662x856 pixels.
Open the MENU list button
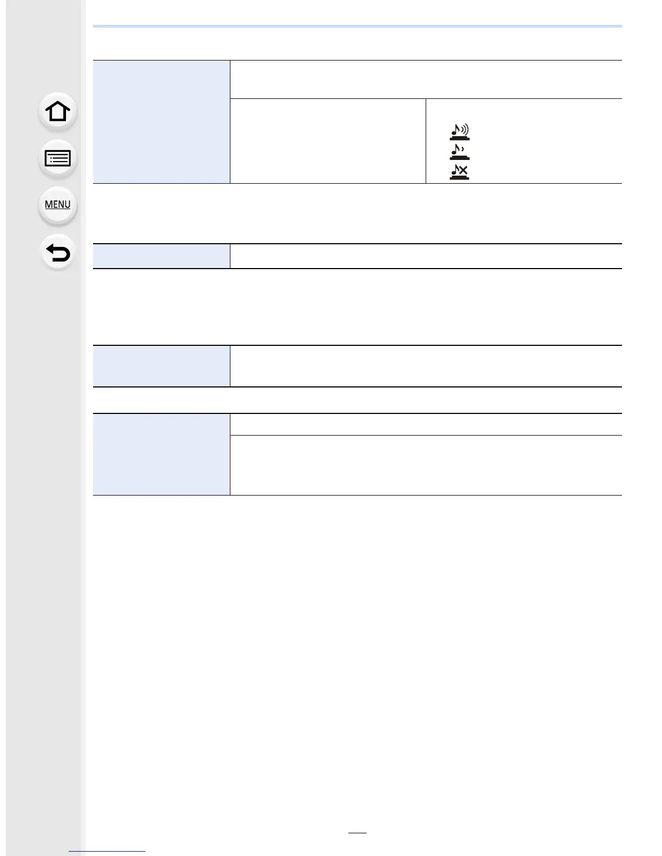58,205
